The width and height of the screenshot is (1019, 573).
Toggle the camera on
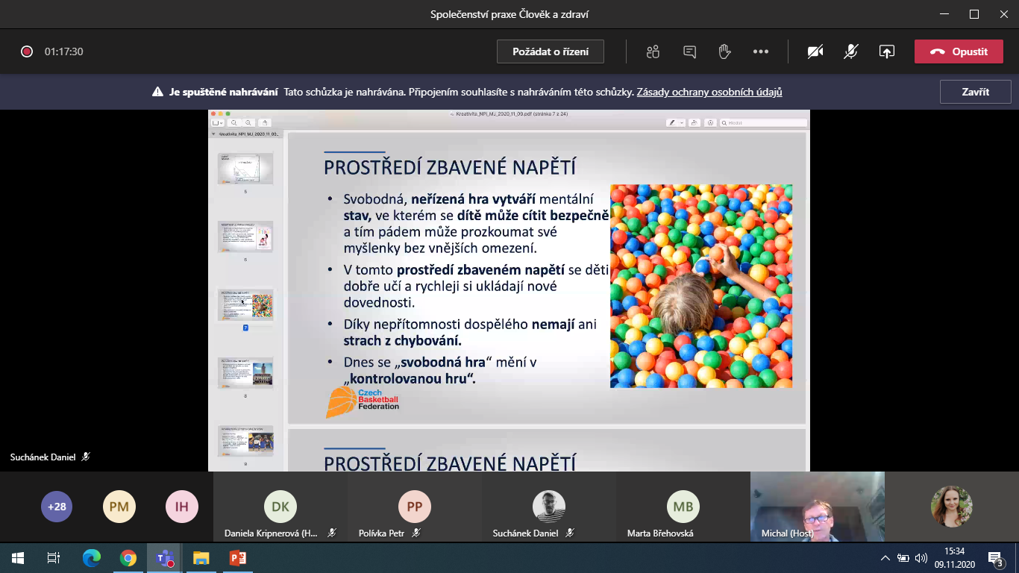tap(815, 51)
